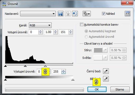Click the Cílové barvy a ořezání heading

tap(98, 44)
